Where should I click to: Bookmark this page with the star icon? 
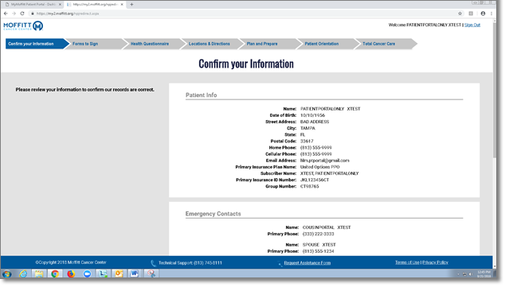pos(460,14)
